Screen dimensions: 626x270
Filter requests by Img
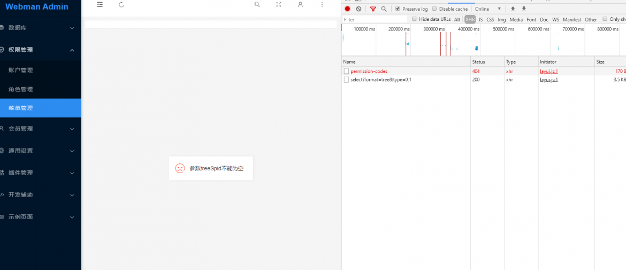point(502,20)
